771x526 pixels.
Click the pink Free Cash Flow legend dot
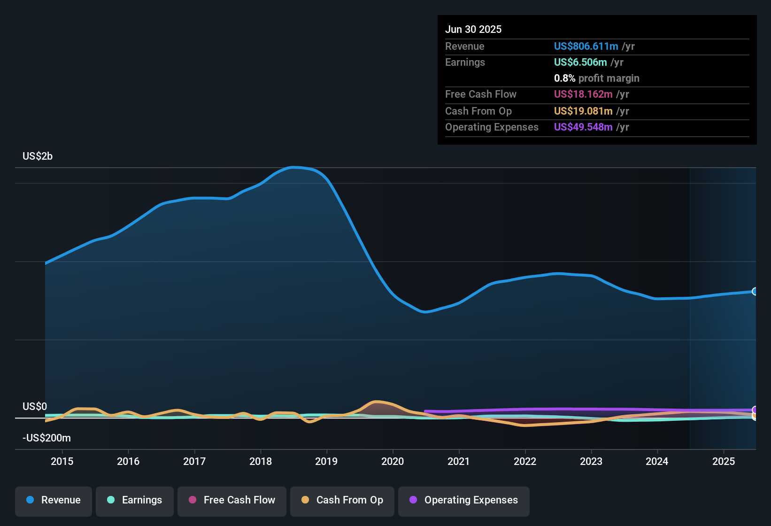tap(192, 500)
